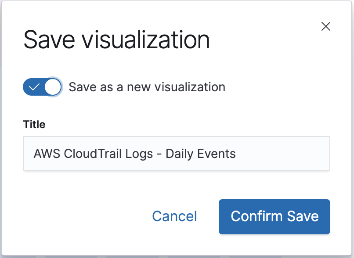The width and height of the screenshot is (354, 258).
Task: Click the 'Save as a new visualization' label
Action: click(x=147, y=87)
